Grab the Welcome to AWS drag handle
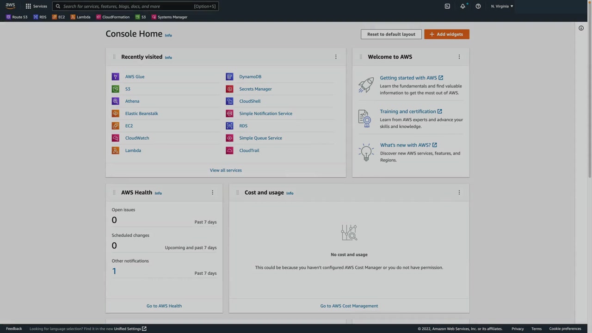 point(361,57)
